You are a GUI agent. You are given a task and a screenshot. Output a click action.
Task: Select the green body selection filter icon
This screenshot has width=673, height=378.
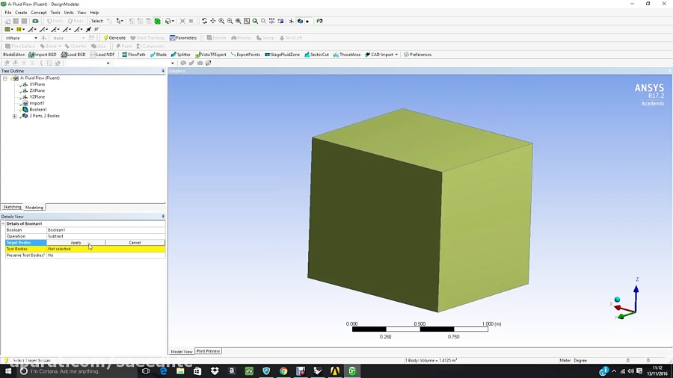[158, 21]
